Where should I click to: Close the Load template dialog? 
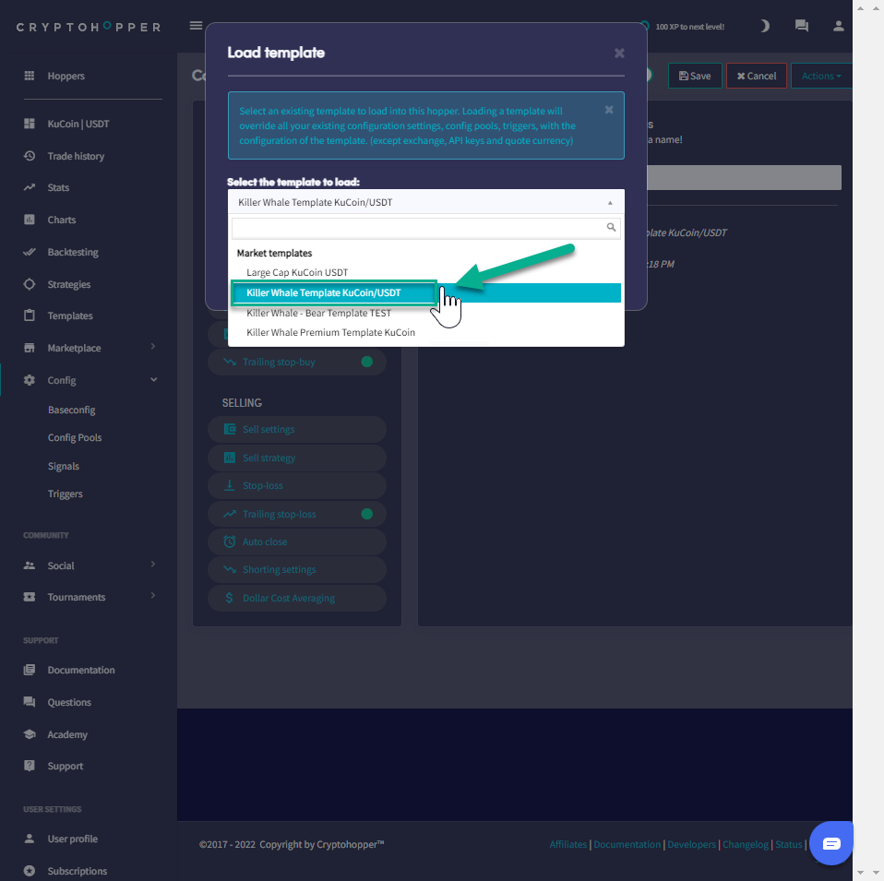[x=619, y=54]
